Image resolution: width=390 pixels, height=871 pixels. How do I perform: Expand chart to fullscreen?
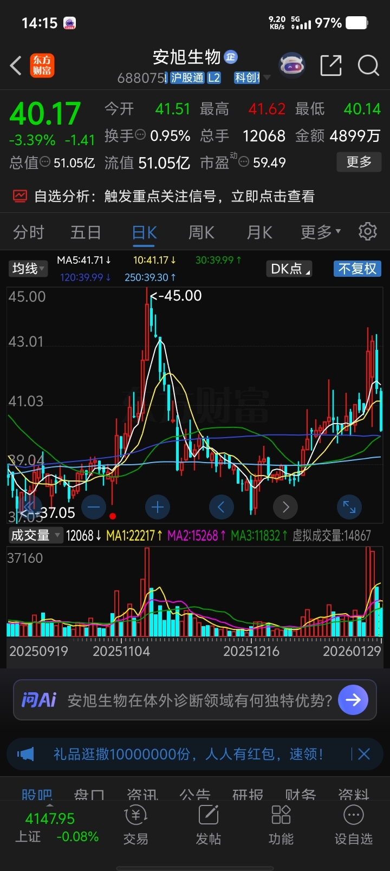[x=349, y=507]
